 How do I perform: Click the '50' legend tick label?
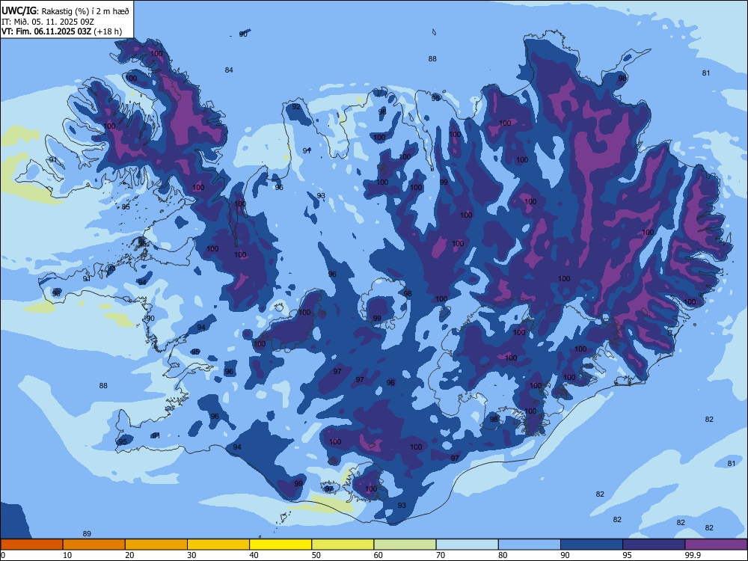click(x=316, y=555)
